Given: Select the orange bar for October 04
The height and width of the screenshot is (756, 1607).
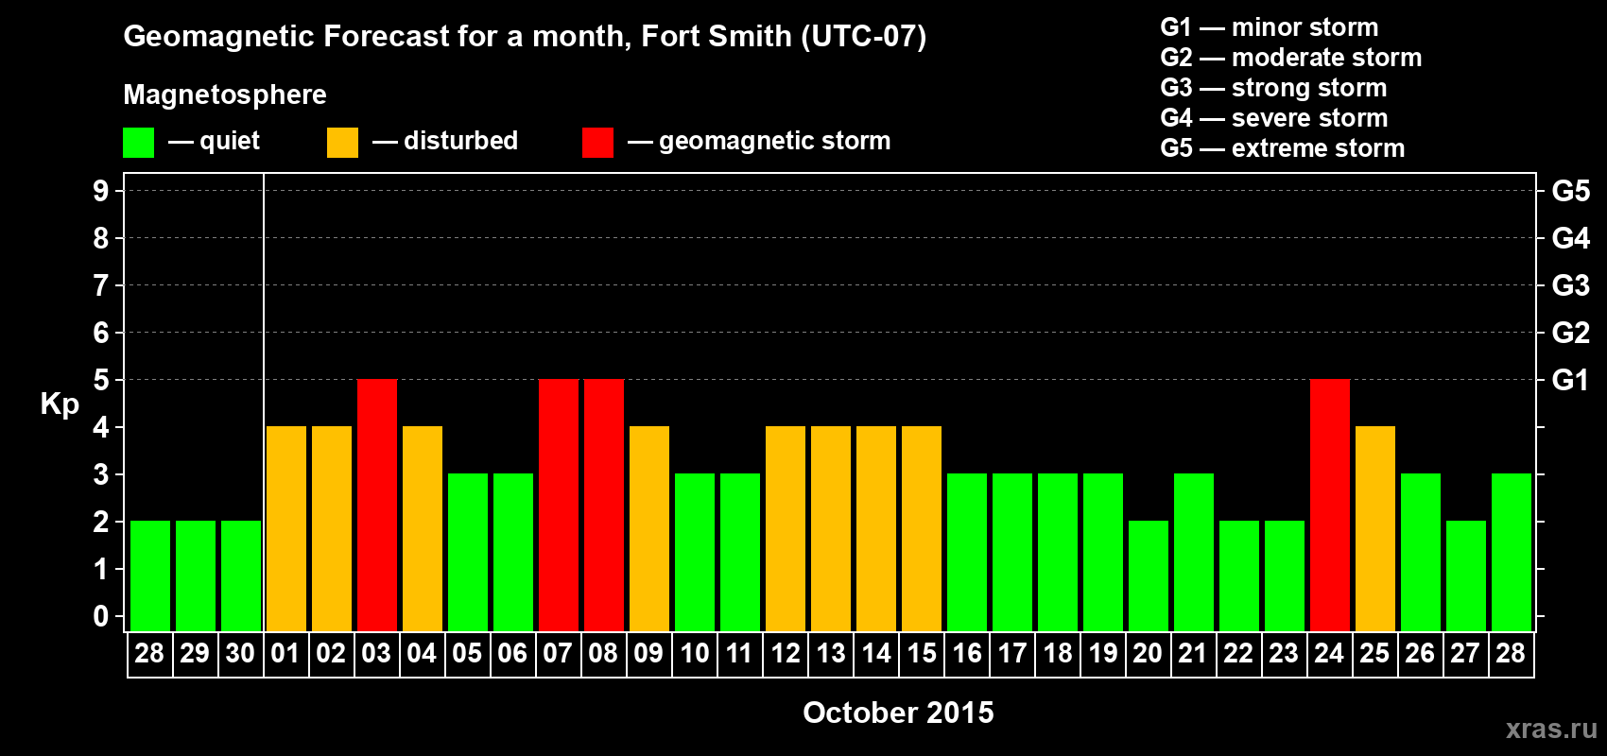Looking at the screenshot, I should [x=423, y=529].
